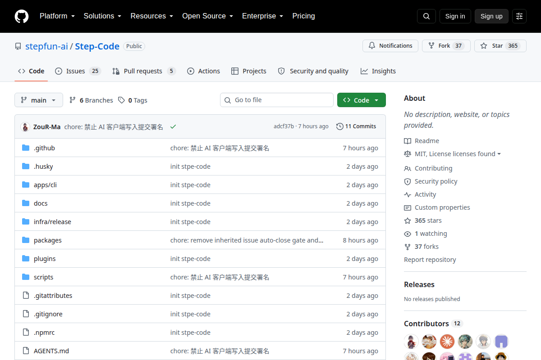Open the first contributor avatar thumbnail
The width and height of the screenshot is (541, 360).
411,342
